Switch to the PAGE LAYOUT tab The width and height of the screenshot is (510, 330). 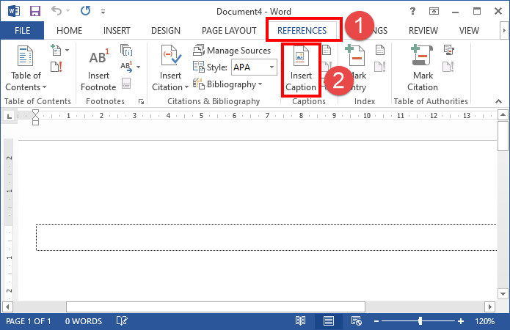[230, 30]
